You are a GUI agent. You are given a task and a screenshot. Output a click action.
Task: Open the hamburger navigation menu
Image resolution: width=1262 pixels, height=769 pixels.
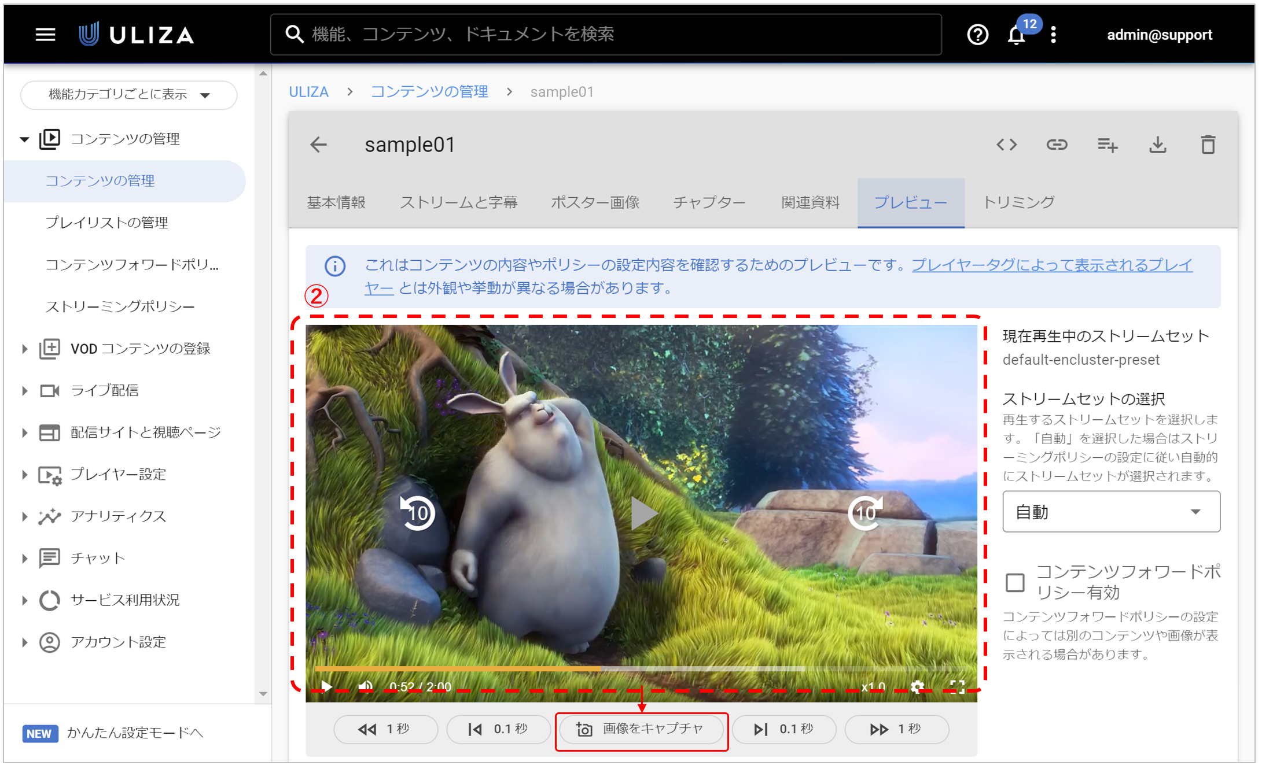(x=45, y=35)
